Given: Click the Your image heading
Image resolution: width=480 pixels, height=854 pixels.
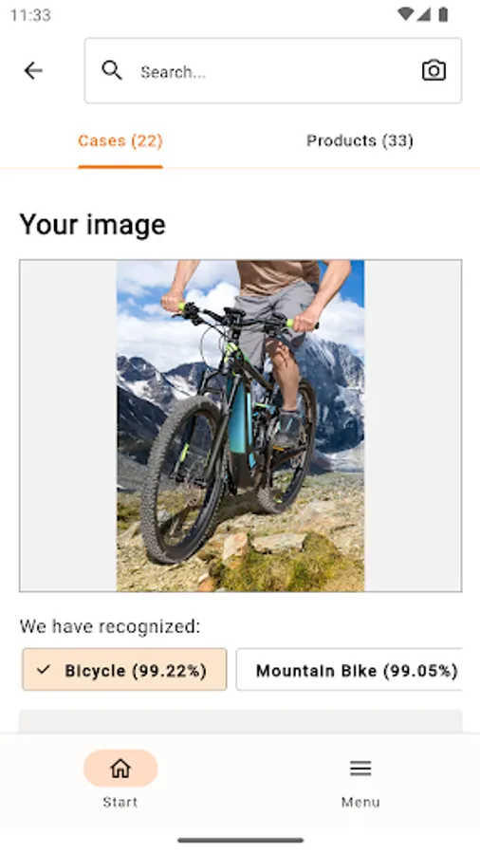Looking at the screenshot, I should click(x=93, y=225).
